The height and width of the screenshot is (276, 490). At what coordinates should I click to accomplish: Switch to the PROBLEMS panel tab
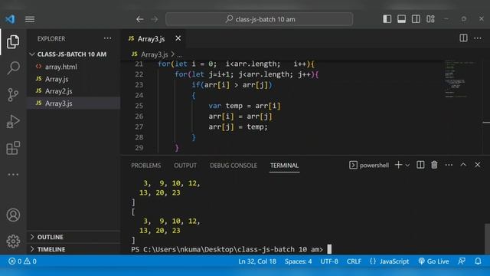point(146,166)
